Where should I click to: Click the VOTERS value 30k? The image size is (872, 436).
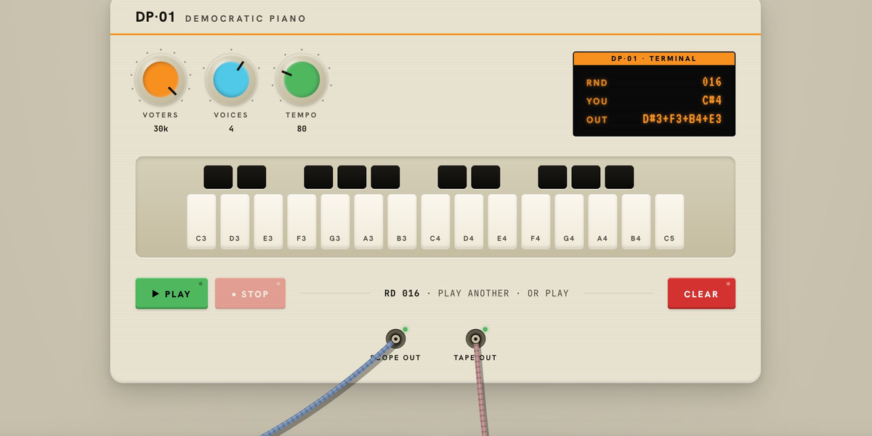tap(161, 129)
